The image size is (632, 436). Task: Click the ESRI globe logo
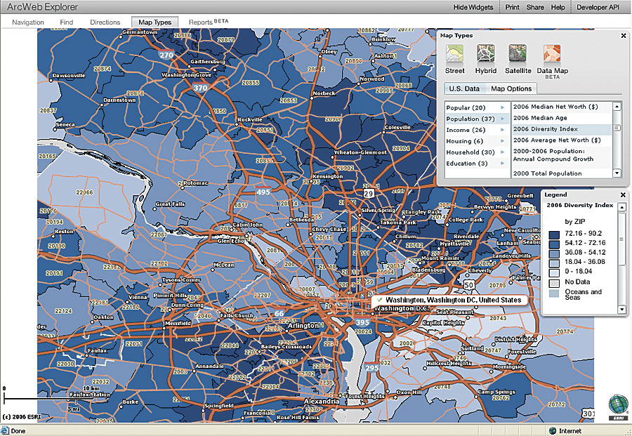click(618, 407)
